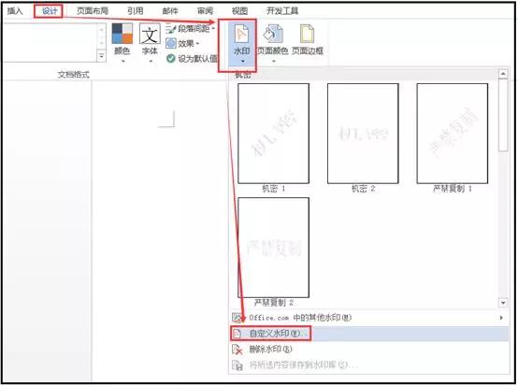The image size is (518, 385).
Task: Click the 水印 watermark icon
Action: (x=241, y=34)
